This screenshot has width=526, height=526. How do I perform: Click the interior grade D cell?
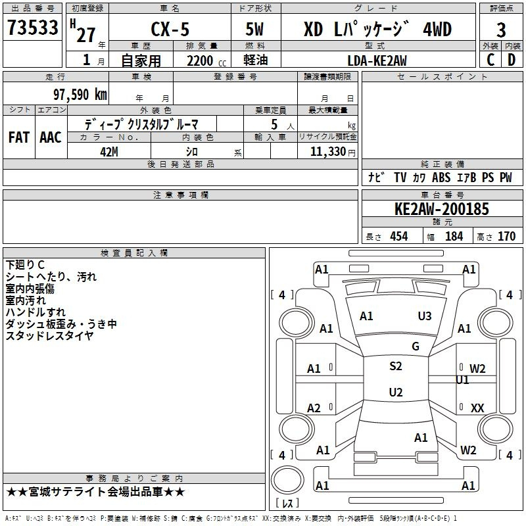pyautogui.click(x=512, y=60)
